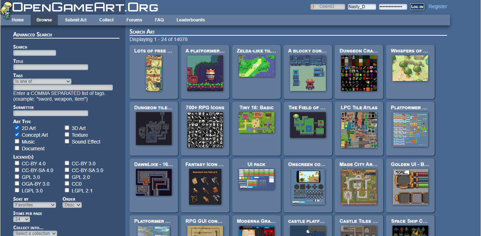
Task: Open the Tiny 16: Basic thumbnail
Action: (257, 122)
